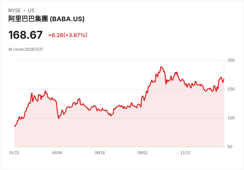Click the 11/12 date axis label
This screenshot has width=244, height=170.
coord(185,153)
